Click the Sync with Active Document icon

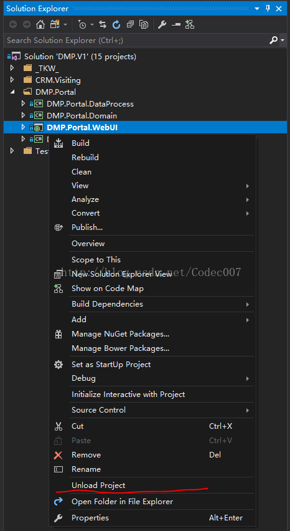point(103,24)
